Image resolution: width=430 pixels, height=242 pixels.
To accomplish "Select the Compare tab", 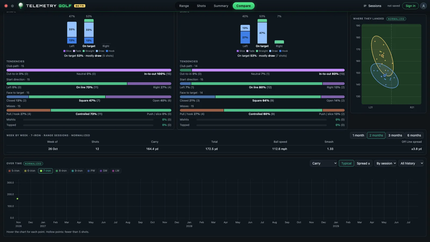I will coord(243,6).
